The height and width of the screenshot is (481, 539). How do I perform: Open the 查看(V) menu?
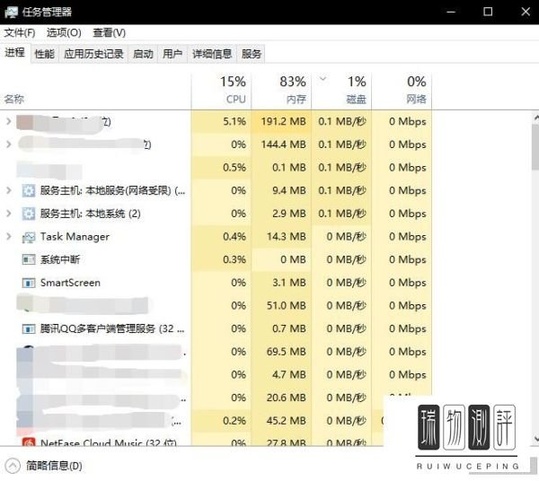[x=110, y=32]
